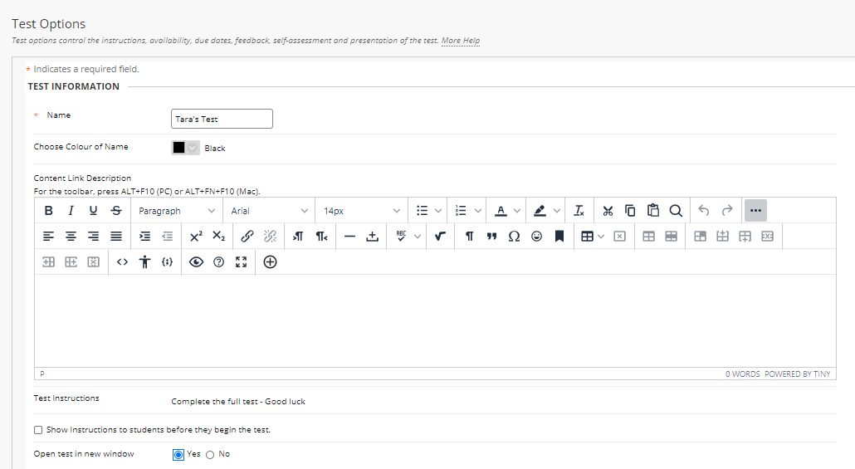Collapse toolbar using the three-dots more button
The image size is (855, 469).
pyautogui.click(x=755, y=211)
